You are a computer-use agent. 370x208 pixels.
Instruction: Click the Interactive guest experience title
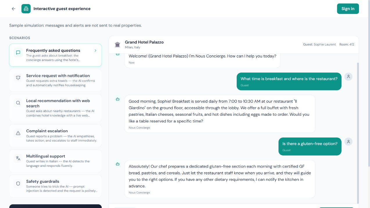coord(62,9)
